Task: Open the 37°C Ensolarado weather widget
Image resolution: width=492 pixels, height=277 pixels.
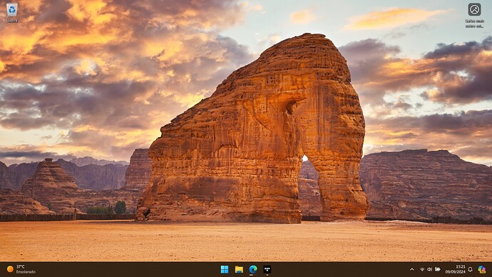Action: pyautogui.click(x=21, y=269)
